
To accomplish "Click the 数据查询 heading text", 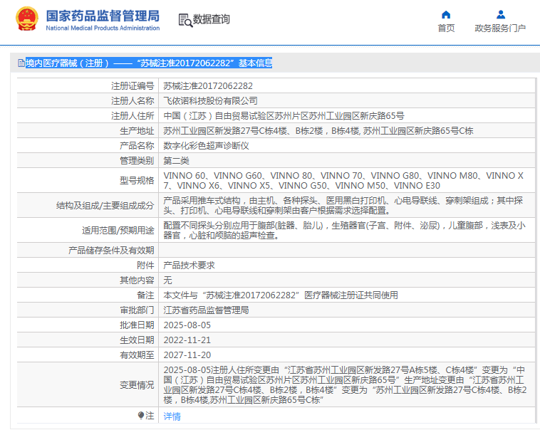I will click(x=211, y=19).
